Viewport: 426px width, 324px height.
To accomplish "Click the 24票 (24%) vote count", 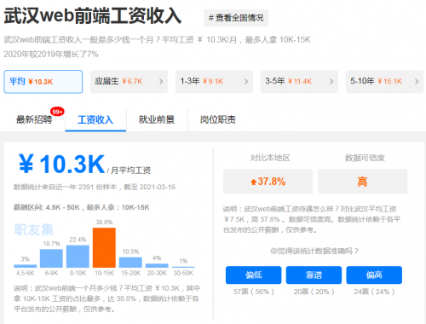I will click(374, 292).
